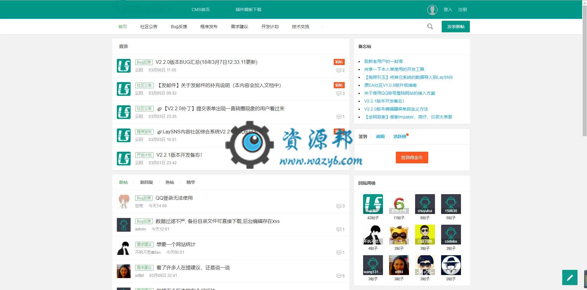587x290 pixels.
Task: Open wang131's avatar in 回贴周榜
Action: tap(373, 265)
